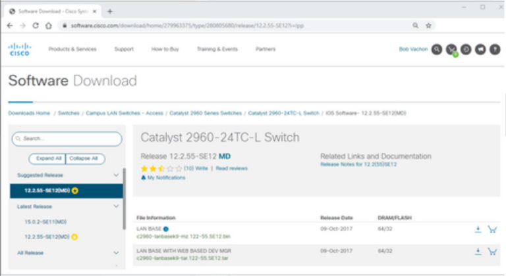Download the LAN BASE .bin file
This screenshot has height=276, width=506.
click(478, 229)
